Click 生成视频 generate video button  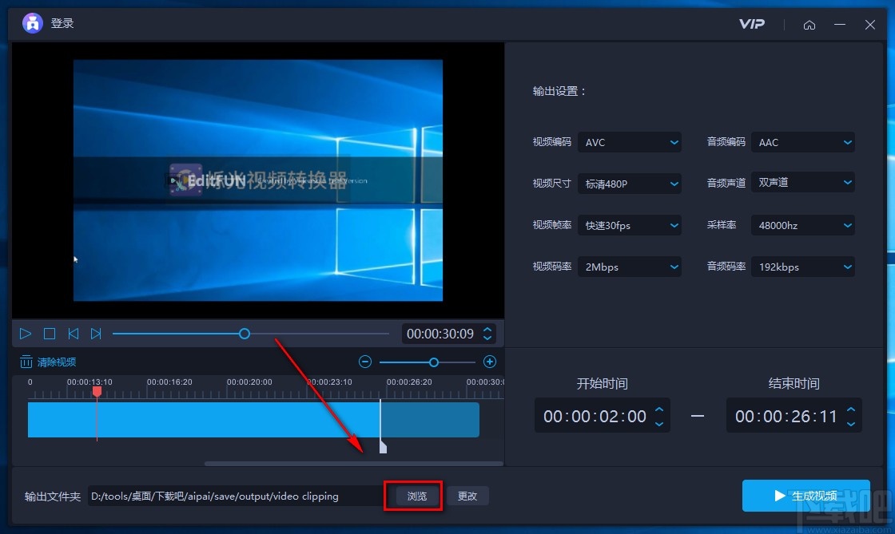(x=806, y=495)
